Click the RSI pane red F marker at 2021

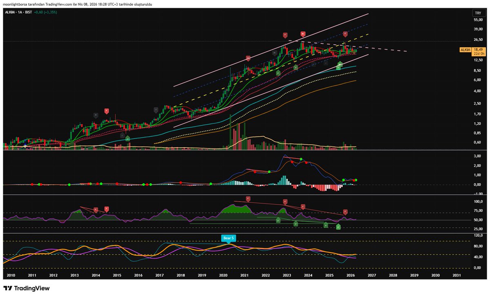pos(248,199)
